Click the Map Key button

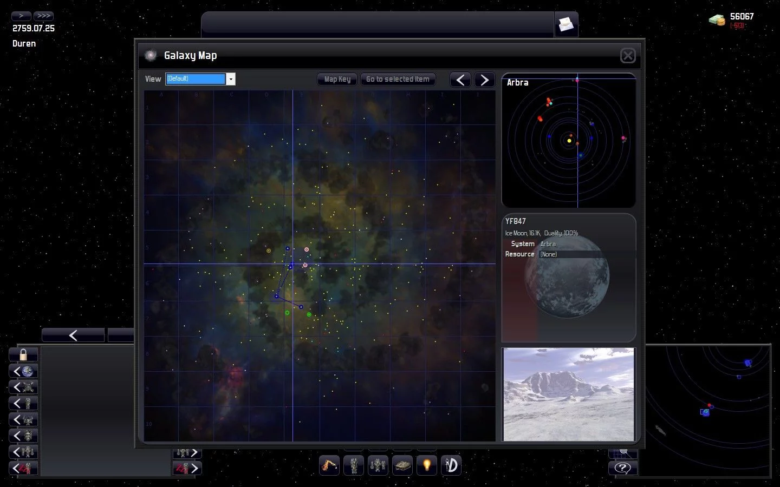point(337,79)
